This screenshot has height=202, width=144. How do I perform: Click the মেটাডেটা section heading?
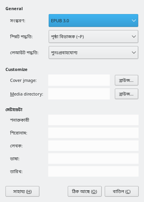14,110
